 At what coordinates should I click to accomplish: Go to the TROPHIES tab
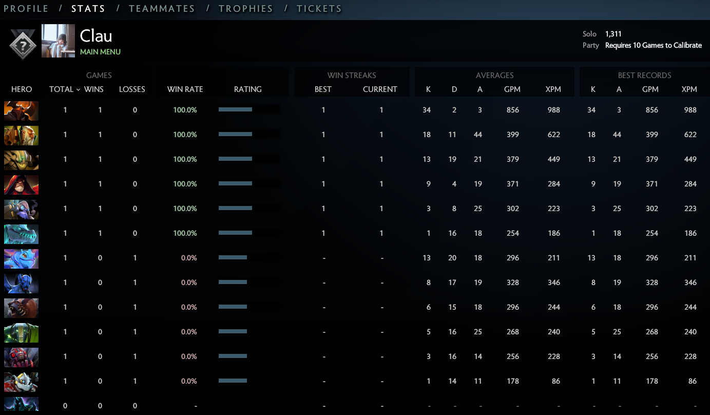coord(246,9)
